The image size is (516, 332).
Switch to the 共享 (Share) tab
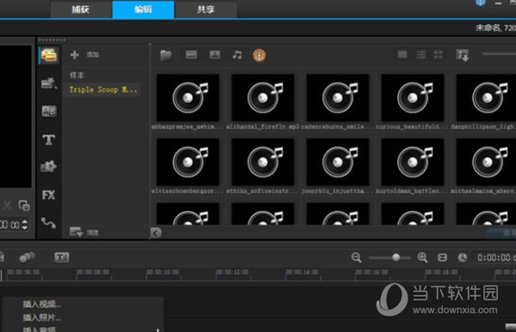(206, 9)
